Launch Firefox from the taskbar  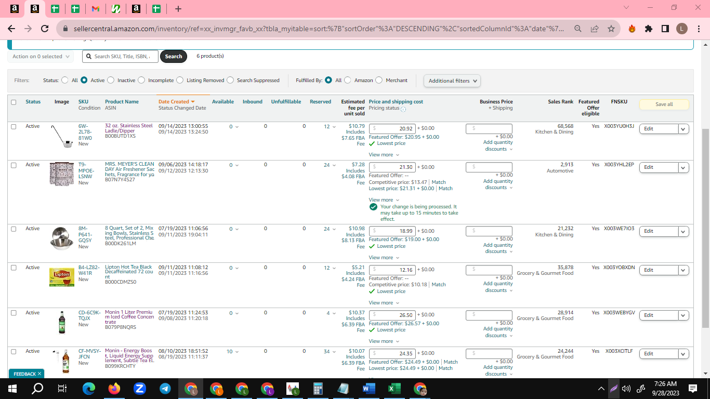pos(114,388)
